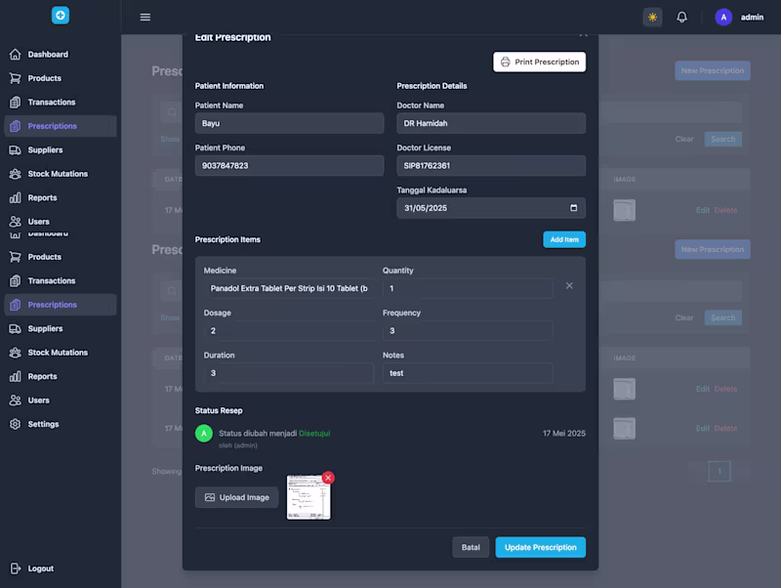Image resolution: width=781 pixels, height=588 pixels.
Task: Click the Print Prescription button
Action: (x=540, y=62)
